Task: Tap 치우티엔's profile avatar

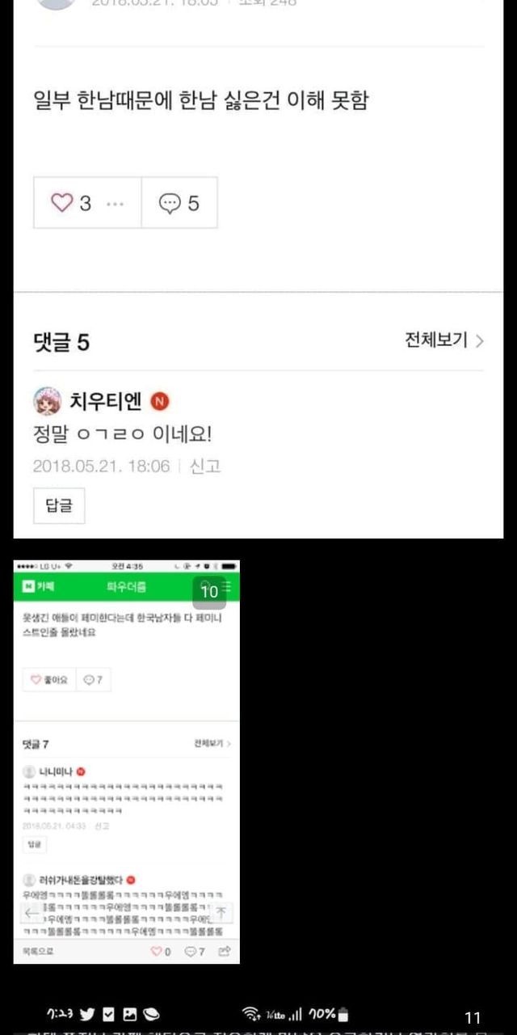Action: (x=47, y=401)
